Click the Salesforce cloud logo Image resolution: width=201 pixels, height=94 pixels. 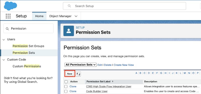pyautogui.click(x=10, y=6)
